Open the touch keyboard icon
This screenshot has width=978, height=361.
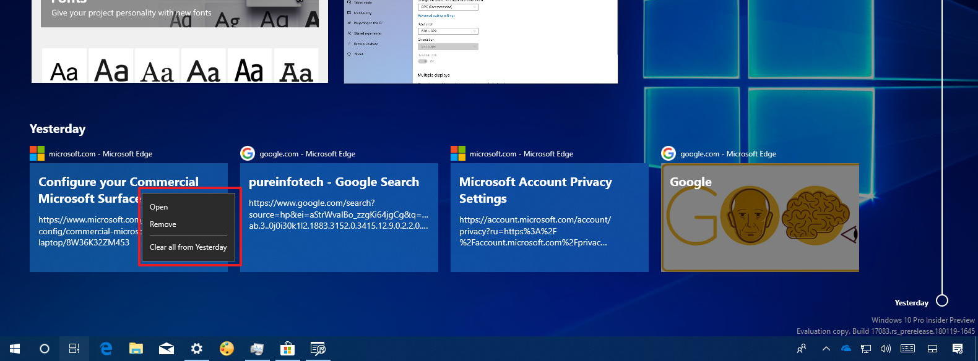click(908, 349)
